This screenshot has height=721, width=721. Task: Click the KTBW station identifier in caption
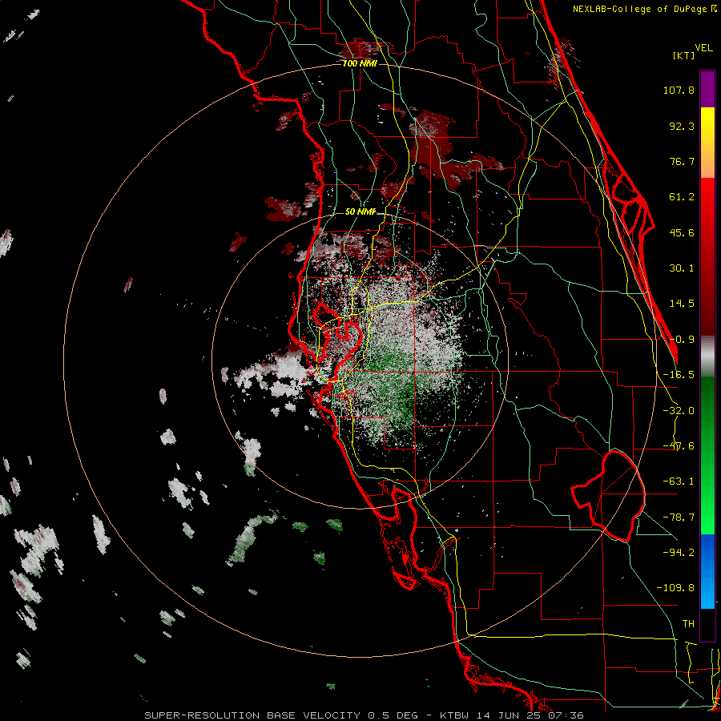[456, 715]
